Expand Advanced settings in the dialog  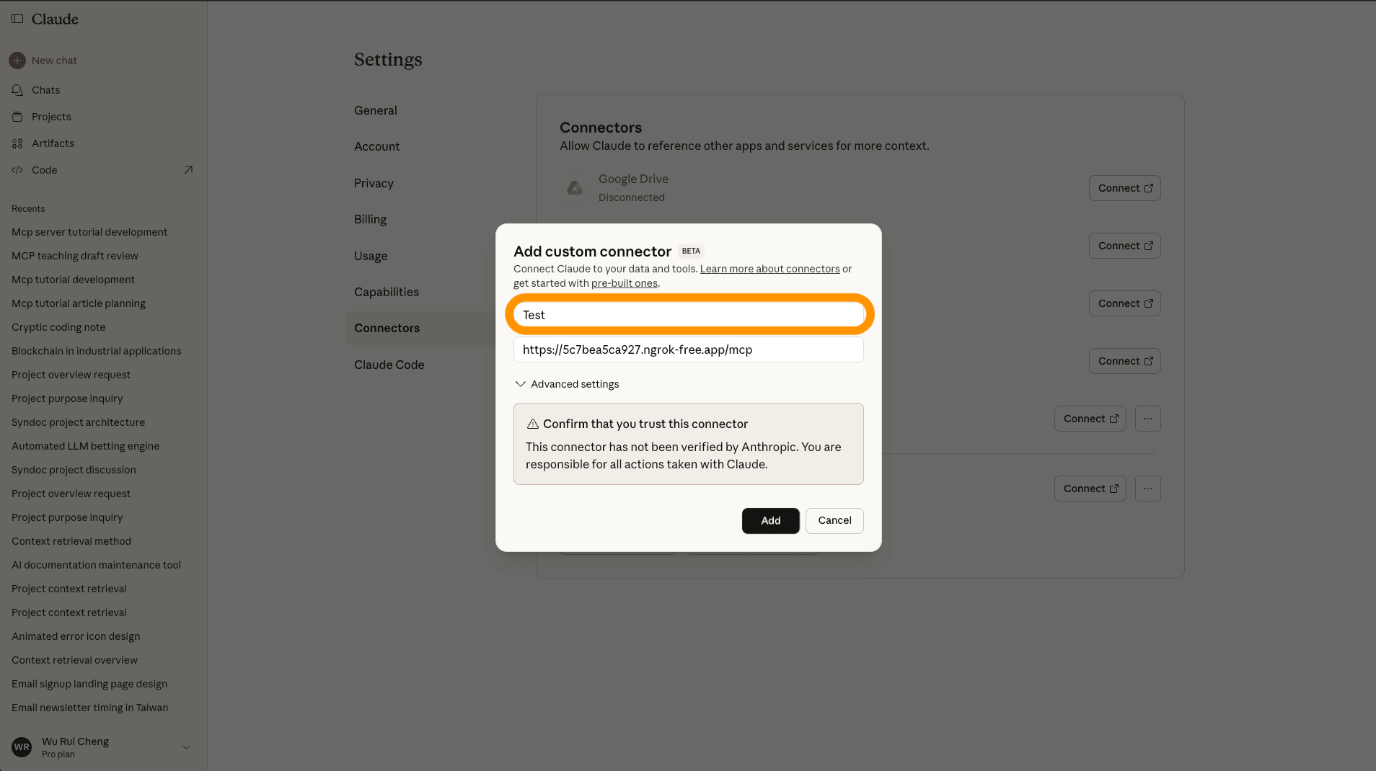coord(567,384)
